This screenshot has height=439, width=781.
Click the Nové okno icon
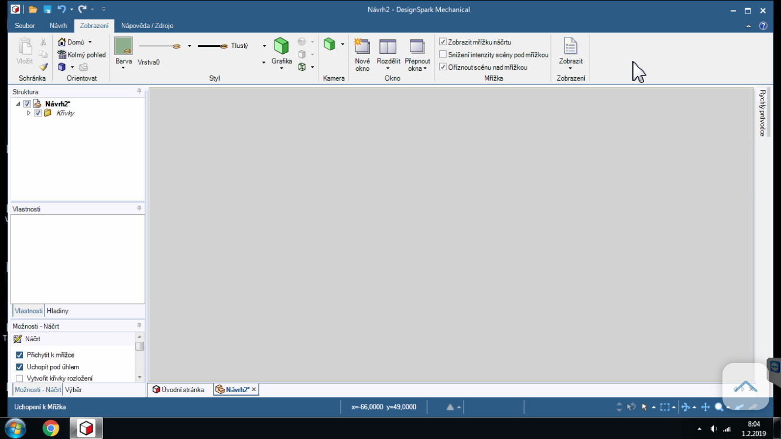pos(362,47)
